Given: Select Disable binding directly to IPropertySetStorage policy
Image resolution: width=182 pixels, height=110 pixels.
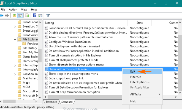Looking at the screenshot, I should tap(88, 33).
